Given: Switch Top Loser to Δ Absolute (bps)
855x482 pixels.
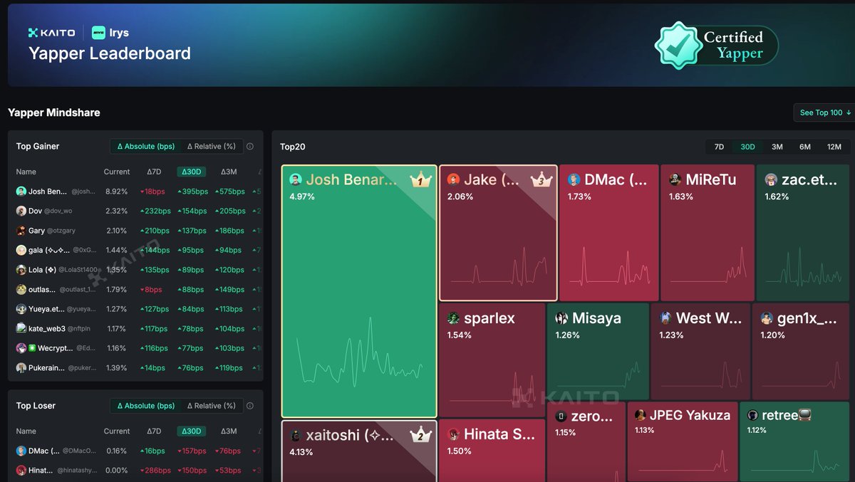Looking at the screenshot, I should click(145, 406).
